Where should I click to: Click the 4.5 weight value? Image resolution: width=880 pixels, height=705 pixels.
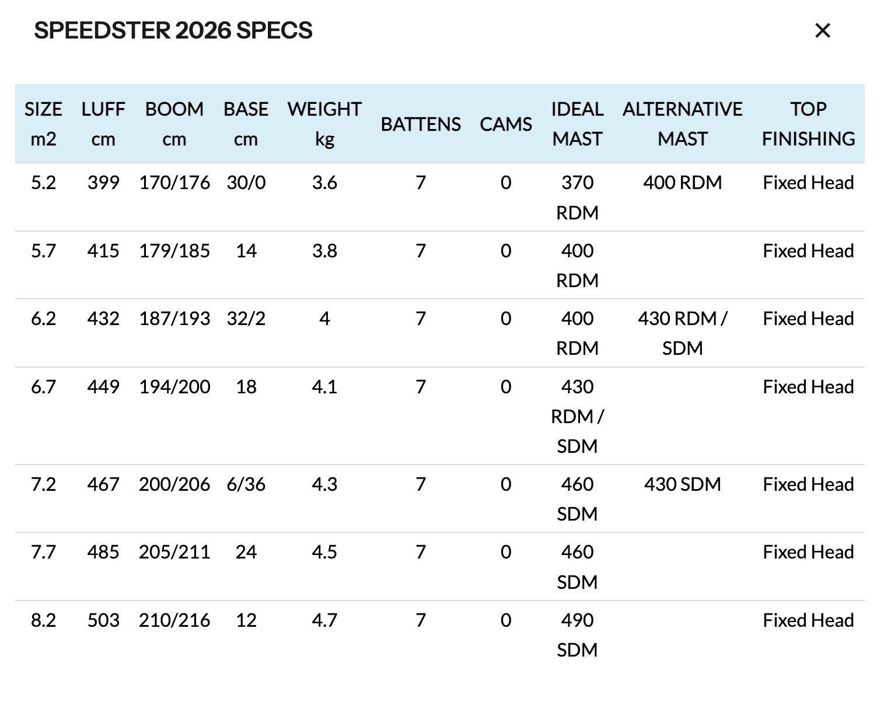click(324, 552)
